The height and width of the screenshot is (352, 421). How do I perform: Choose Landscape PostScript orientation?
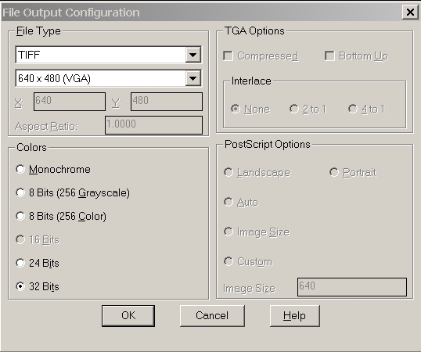point(228,172)
